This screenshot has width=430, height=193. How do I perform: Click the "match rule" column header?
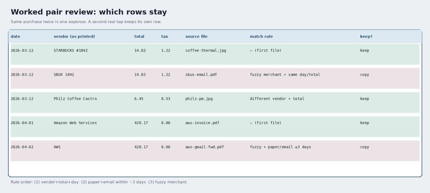coord(261,36)
